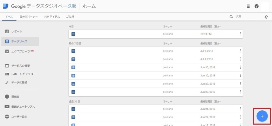Click the blue plus create button
Viewport: 272px width, 126px height.
[262, 116]
